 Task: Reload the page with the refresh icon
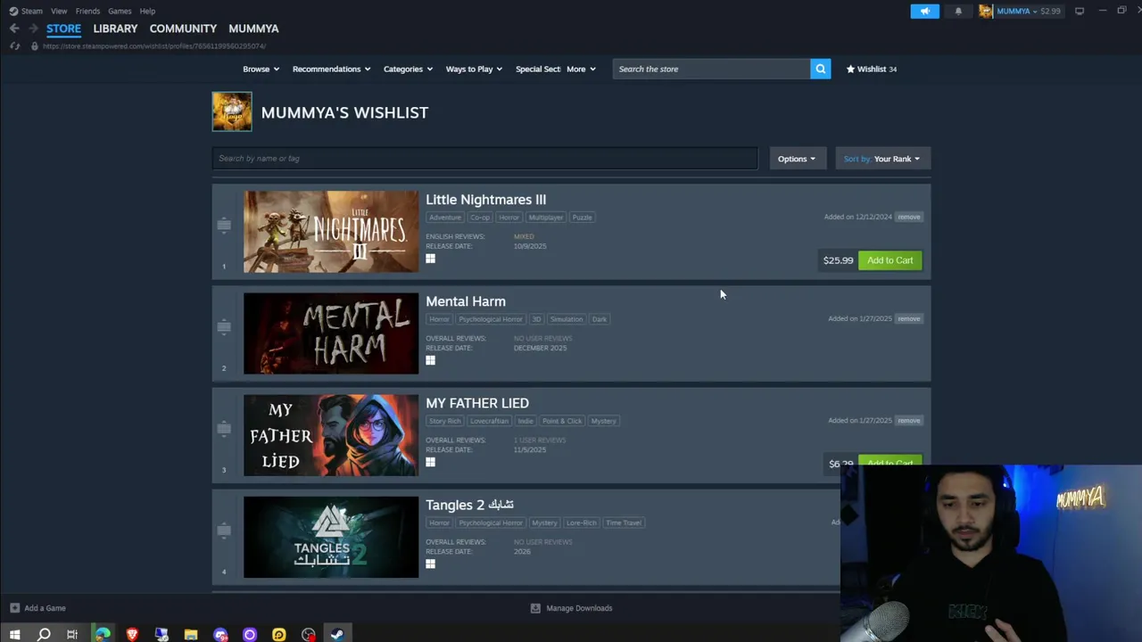[x=14, y=45]
